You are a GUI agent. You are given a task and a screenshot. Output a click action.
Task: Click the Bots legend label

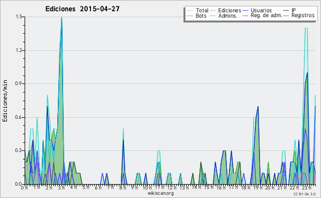pos(201,16)
